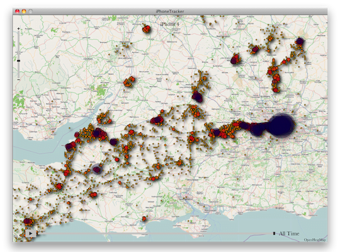Click the yellow minimize window button
Screen dimensions: 340x252
(x=24, y=11)
